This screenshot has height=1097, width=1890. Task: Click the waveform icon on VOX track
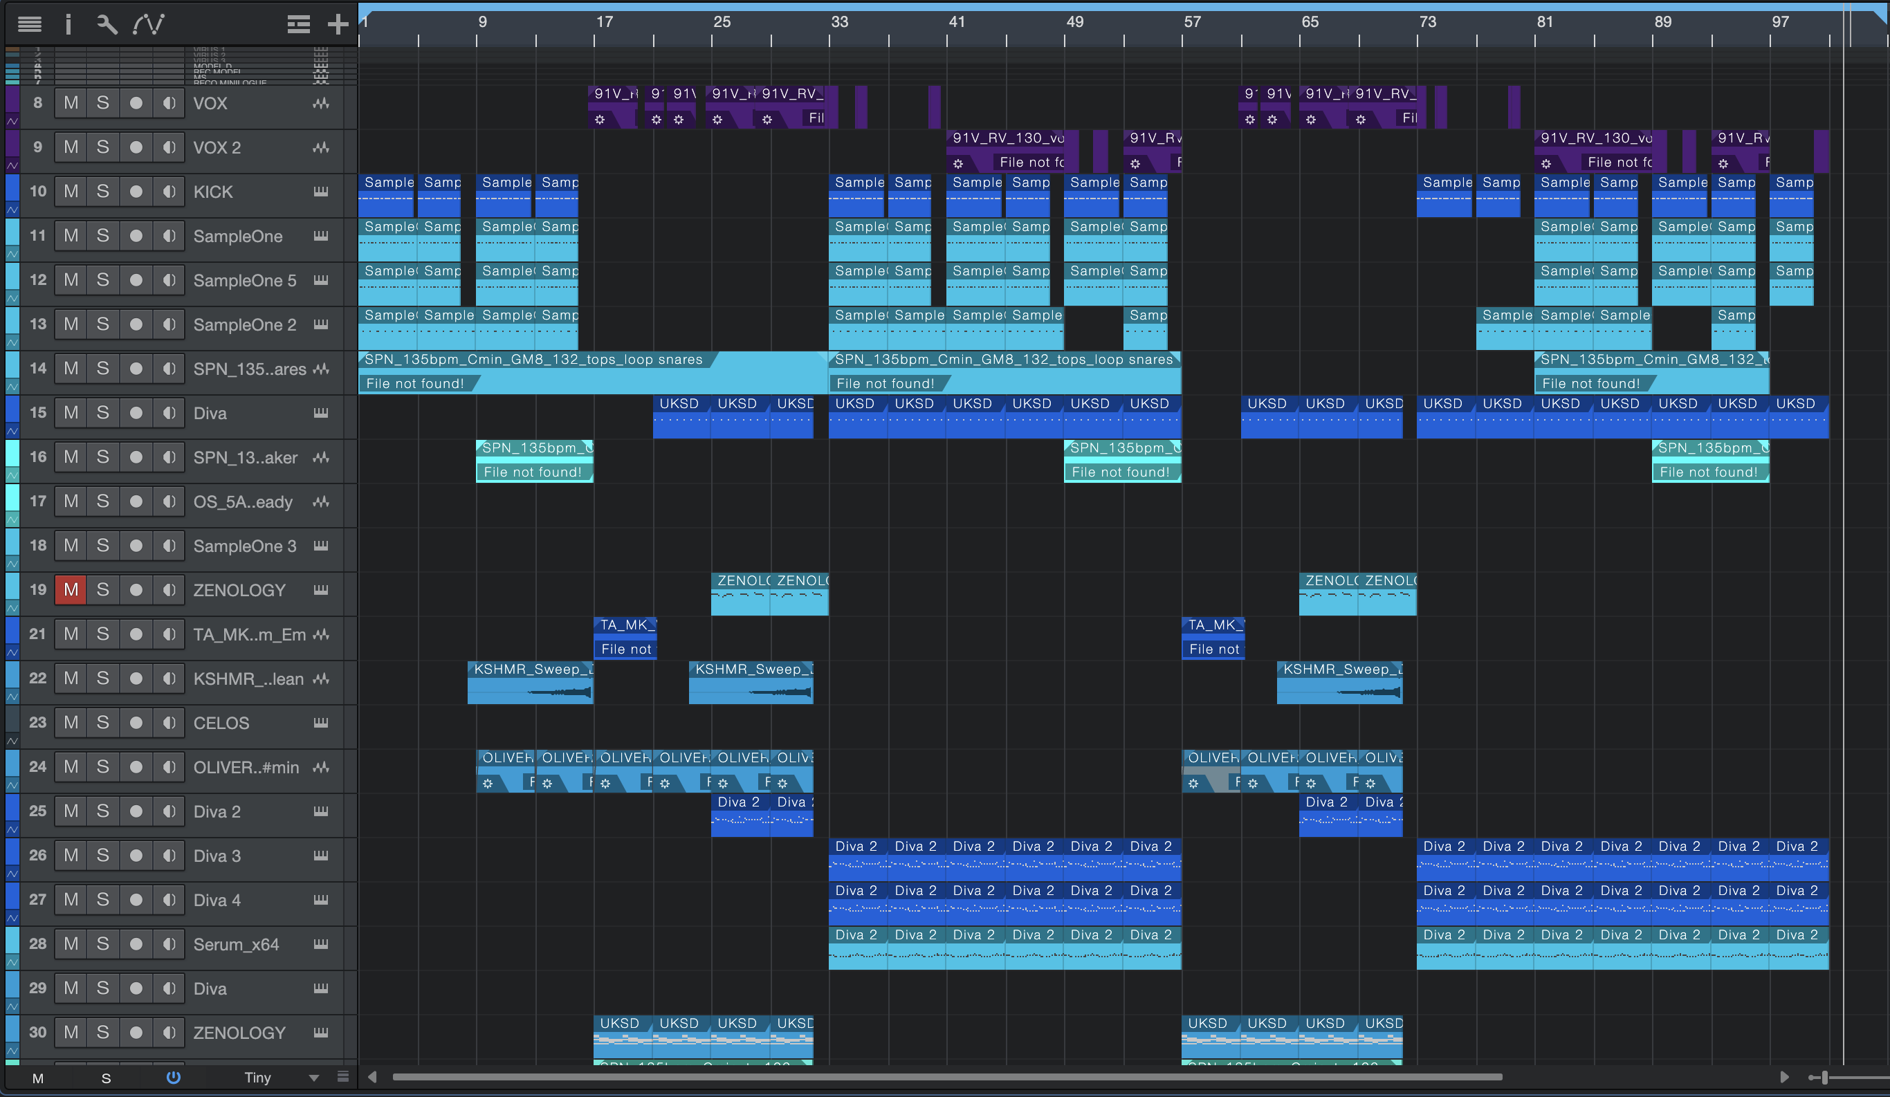pos(321,104)
